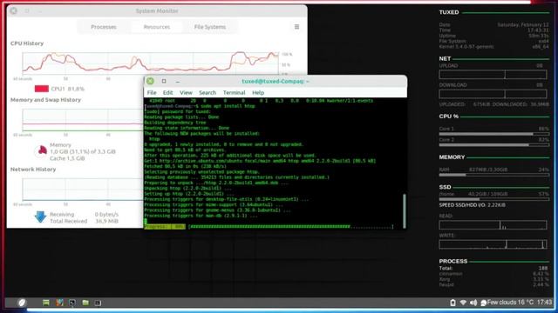Click the conky UPLOAD graph
Viewport: 558px width, 313px height.
(493, 74)
